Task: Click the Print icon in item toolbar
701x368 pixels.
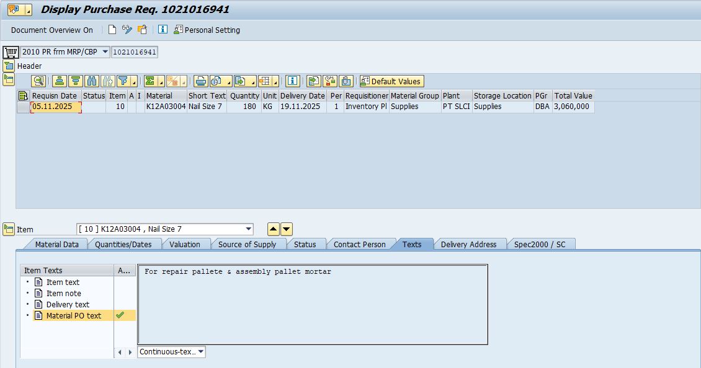Action: (200, 81)
